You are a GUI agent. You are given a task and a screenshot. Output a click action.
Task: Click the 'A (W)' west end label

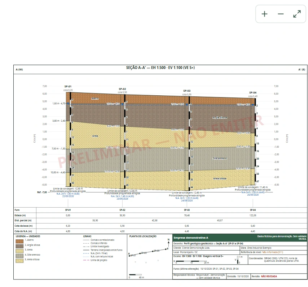(19, 70)
